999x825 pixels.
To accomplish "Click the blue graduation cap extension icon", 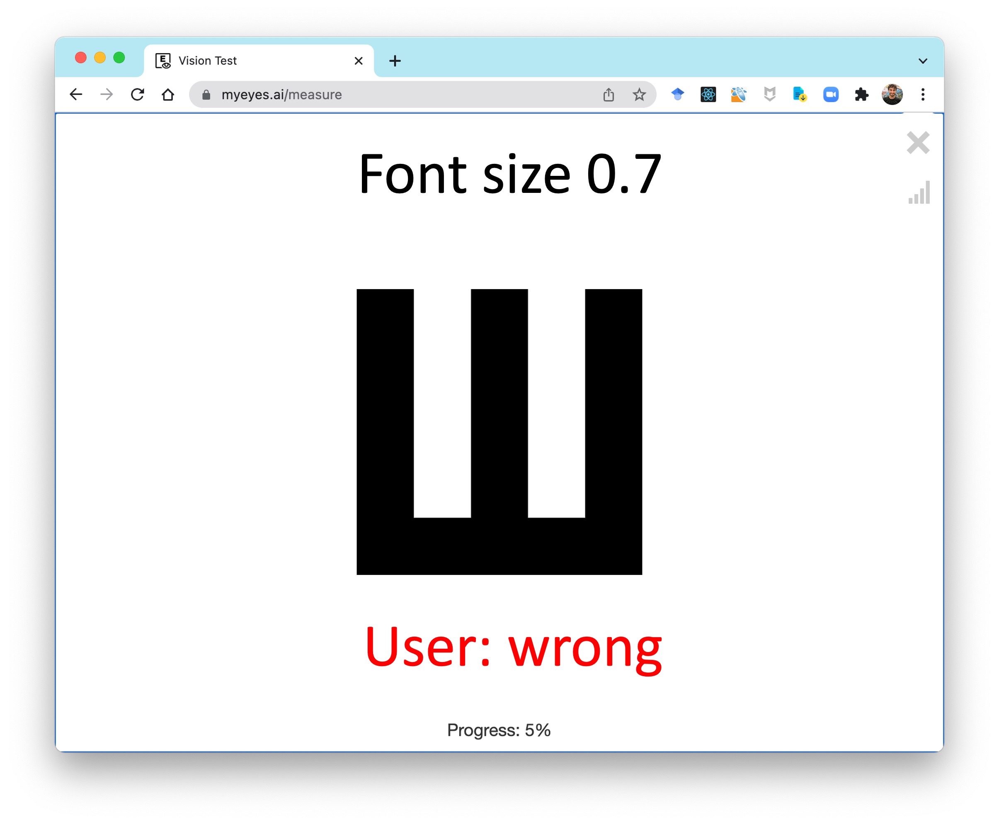I will [678, 95].
